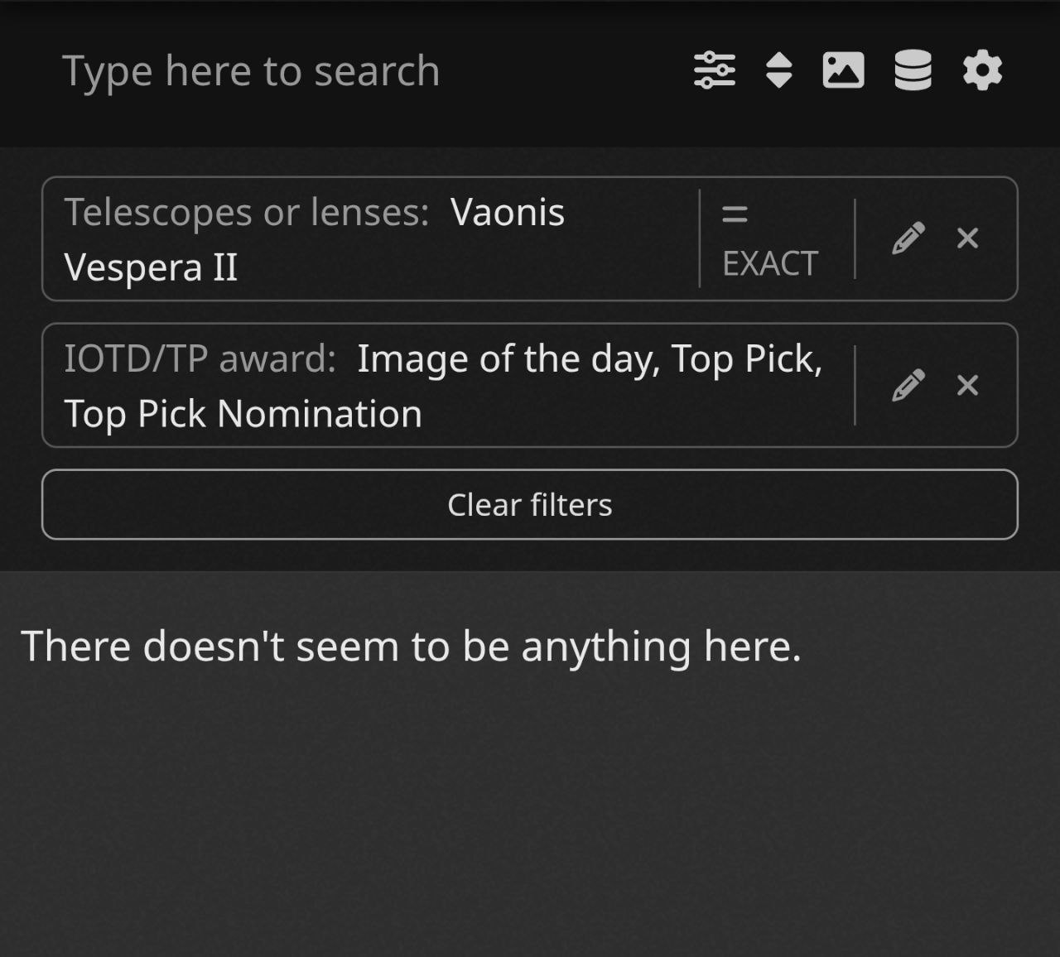The height and width of the screenshot is (957, 1060).
Task: Select the 'Vespera II' filter value text
Action: (151, 267)
